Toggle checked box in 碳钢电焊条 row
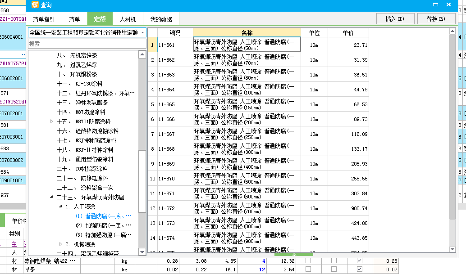Screen dimensions: 466x274 point(359,261)
